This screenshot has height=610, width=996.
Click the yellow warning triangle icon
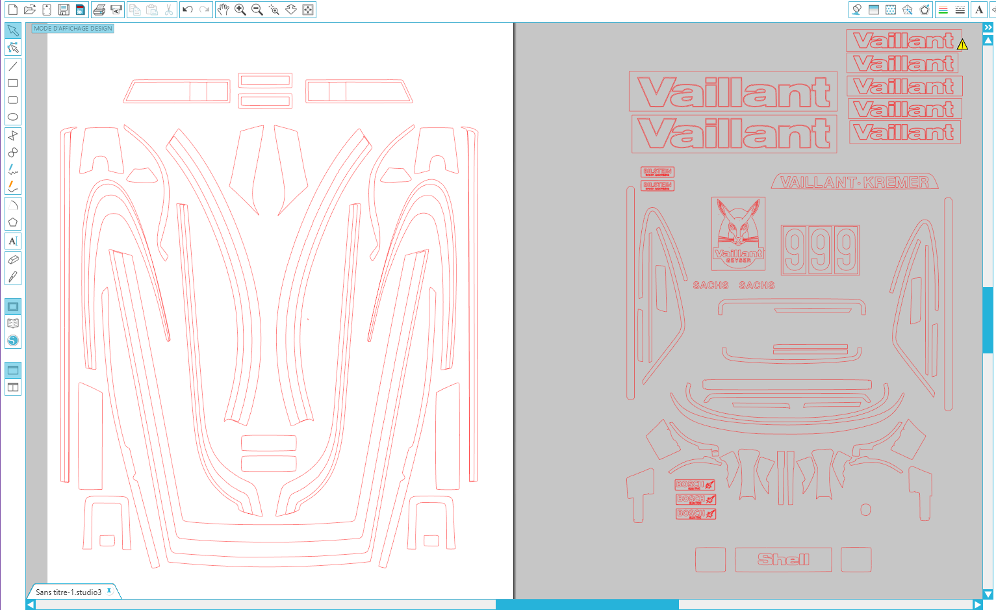[962, 44]
